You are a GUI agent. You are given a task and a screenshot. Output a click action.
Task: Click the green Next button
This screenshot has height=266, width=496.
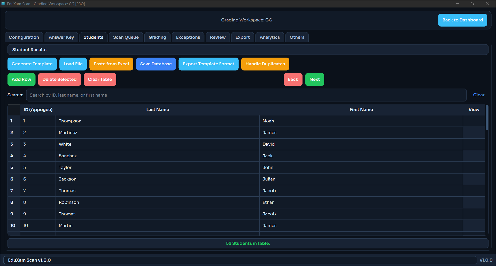tap(314, 80)
